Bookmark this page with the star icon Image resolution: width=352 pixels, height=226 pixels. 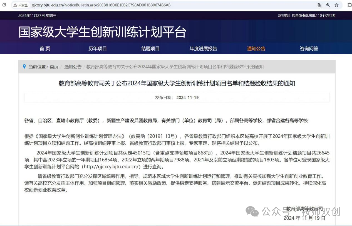336,5
